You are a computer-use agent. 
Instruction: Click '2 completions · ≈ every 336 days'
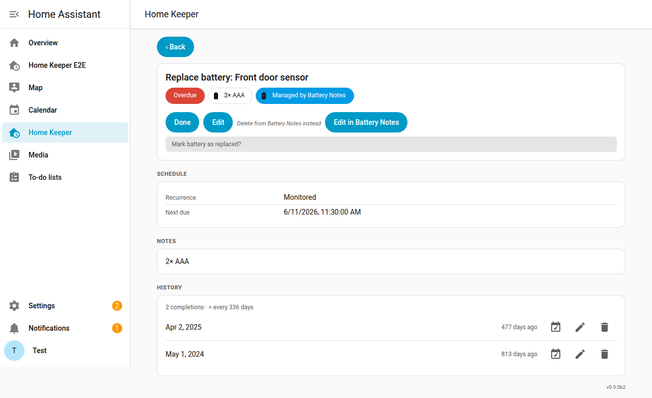tap(209, 307)
